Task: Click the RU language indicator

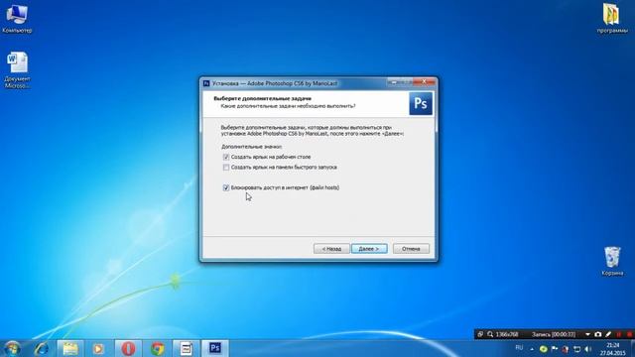Action: [x=519, y=348]
